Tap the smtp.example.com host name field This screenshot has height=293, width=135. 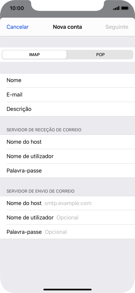click(67, 203)
